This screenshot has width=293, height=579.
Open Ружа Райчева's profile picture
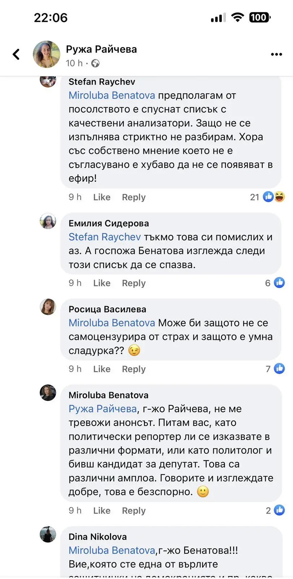tap(47, 54)
